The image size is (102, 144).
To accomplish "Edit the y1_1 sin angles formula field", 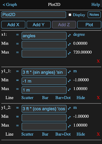I will tap(44, 72).
